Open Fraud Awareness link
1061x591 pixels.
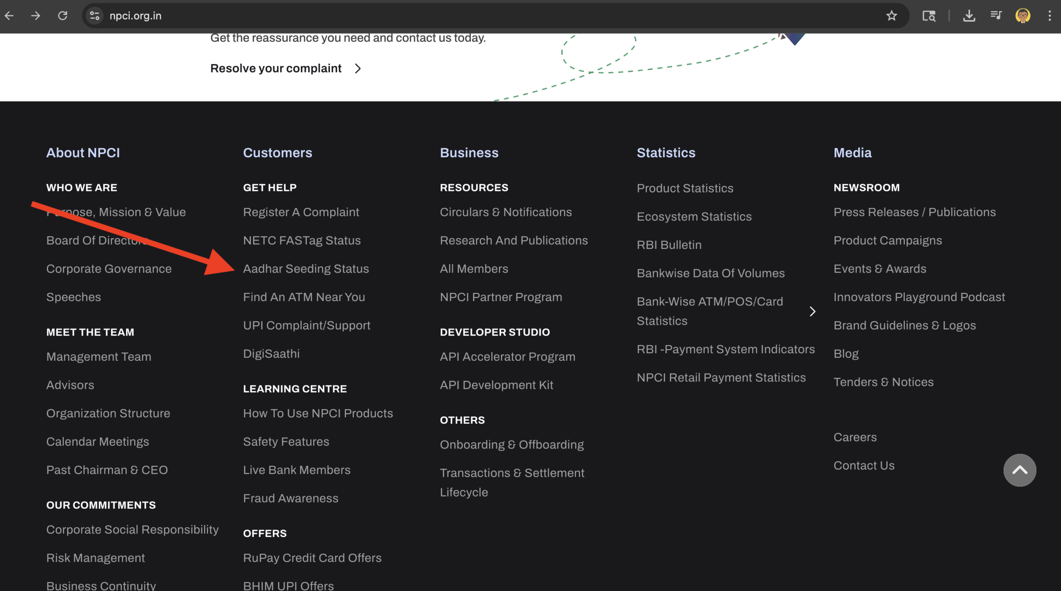(x=291, y=498)
